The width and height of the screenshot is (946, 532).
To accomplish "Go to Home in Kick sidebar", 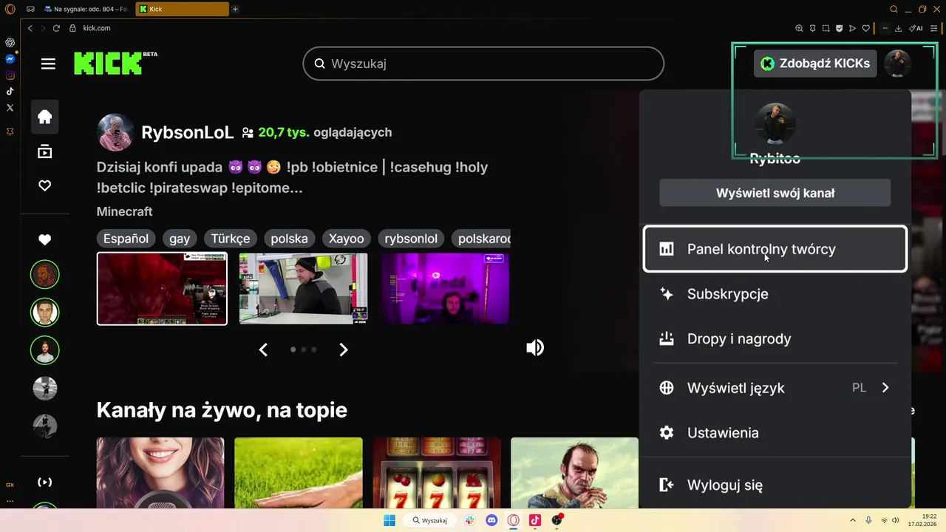I will point(45,117).
